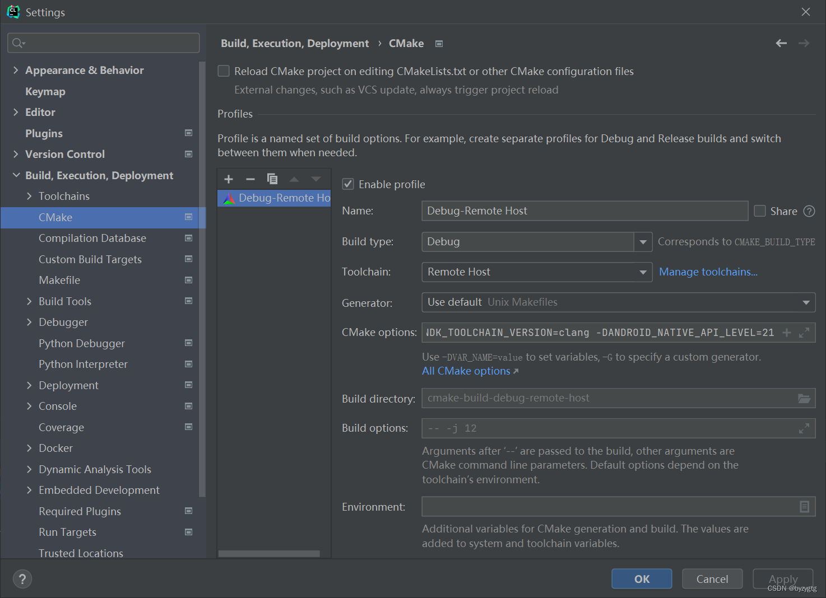
Task: Select Plugins in settings tree
Action: (x=44, y=133)
